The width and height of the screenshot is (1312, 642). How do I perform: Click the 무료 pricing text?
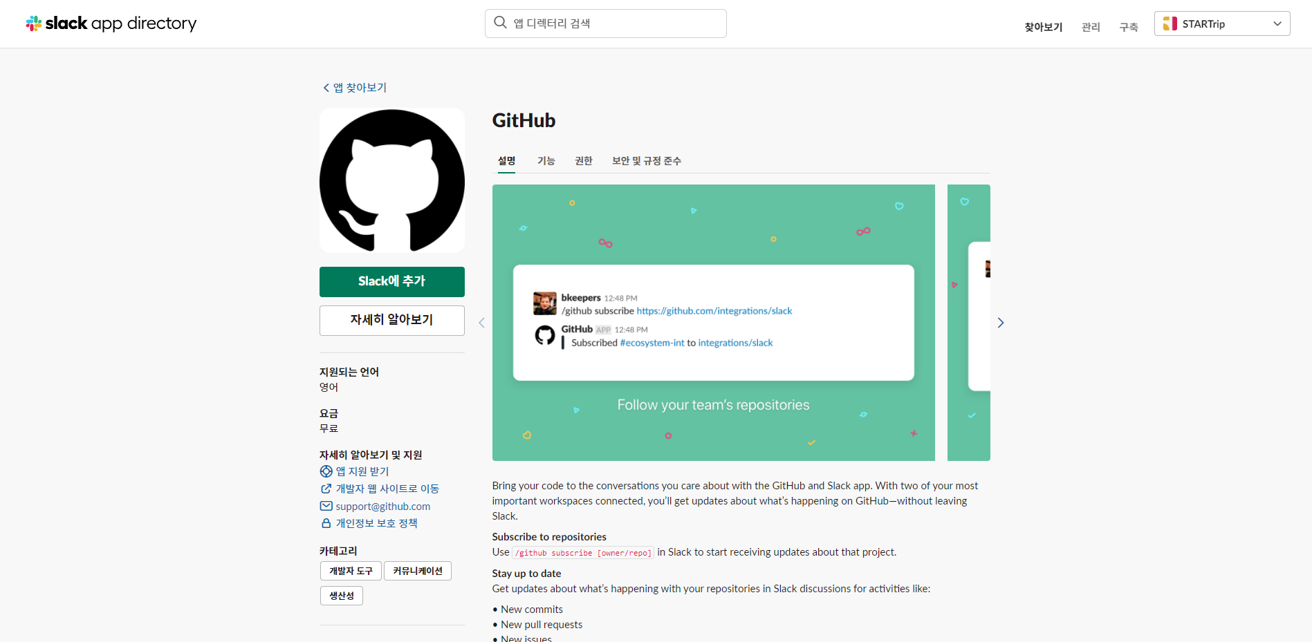coord(329,428)
